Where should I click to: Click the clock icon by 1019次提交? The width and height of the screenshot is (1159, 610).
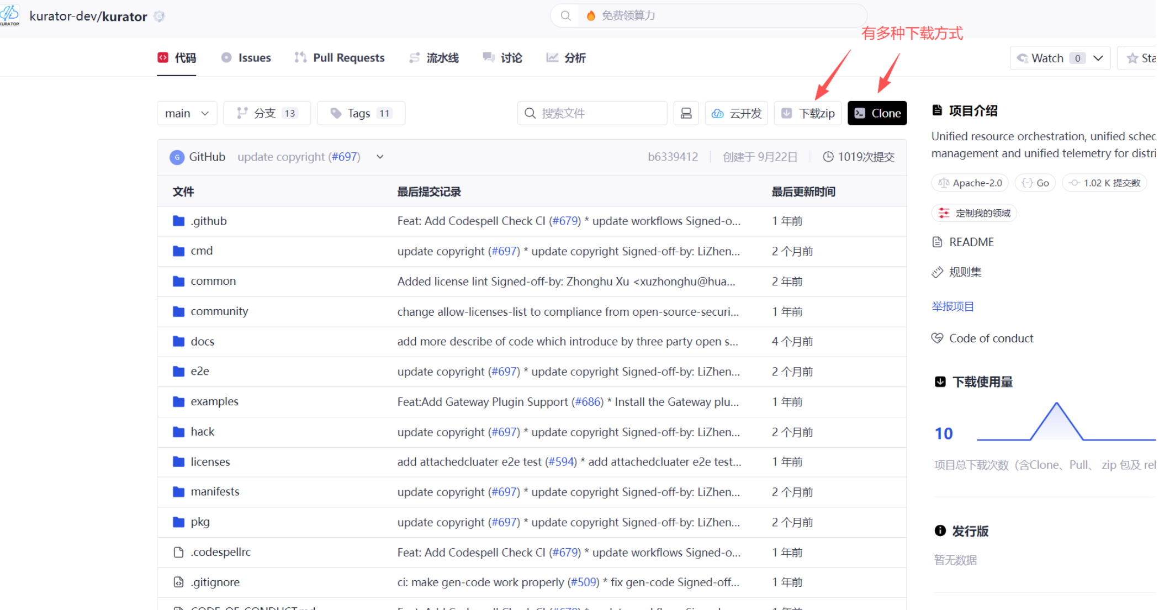pos(828,157)
